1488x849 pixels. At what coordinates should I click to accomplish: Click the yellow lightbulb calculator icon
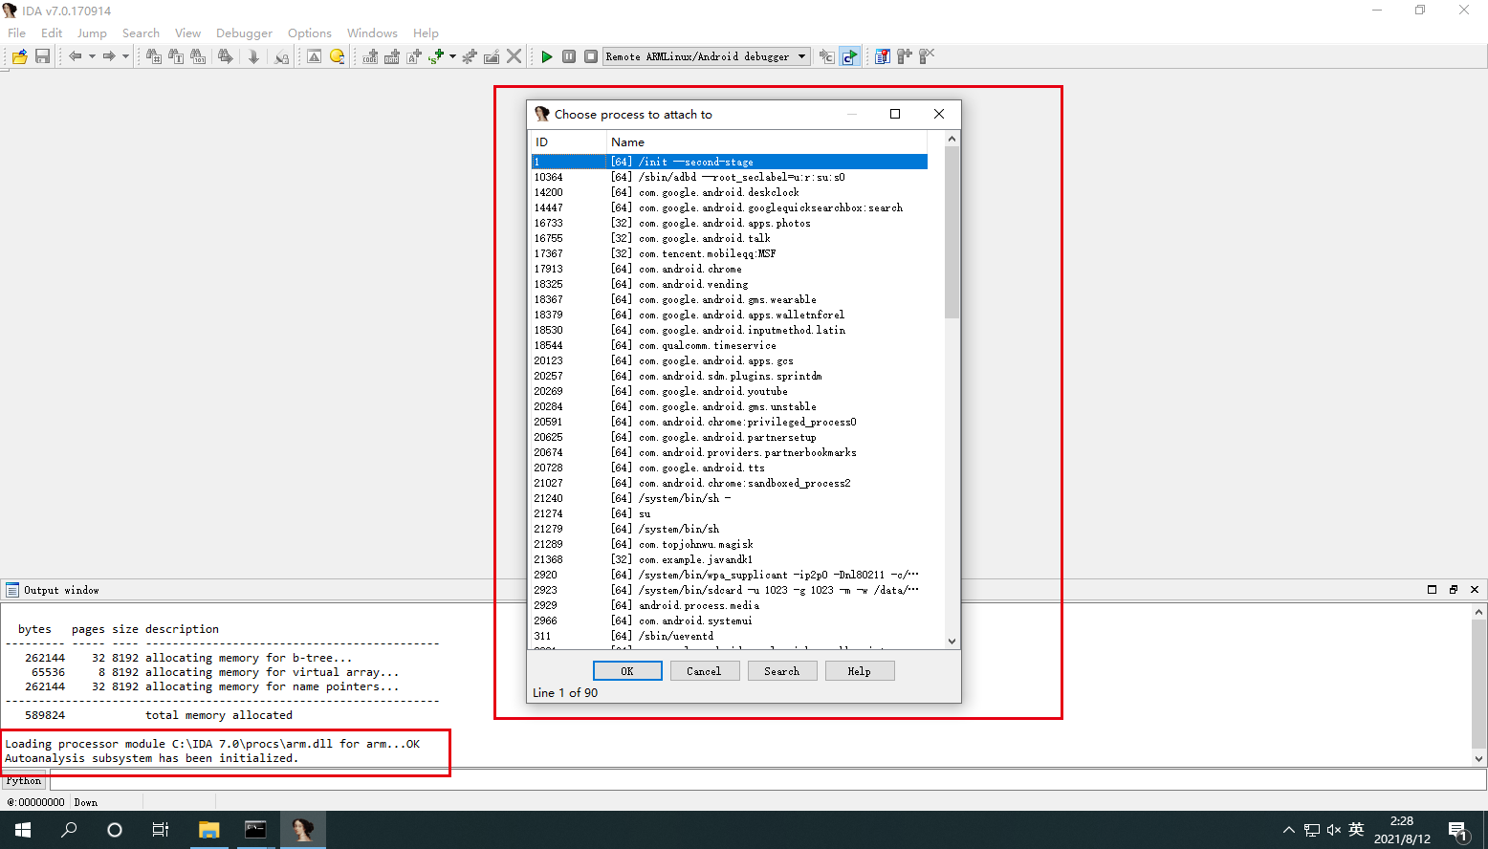click(x=337, y=56)
